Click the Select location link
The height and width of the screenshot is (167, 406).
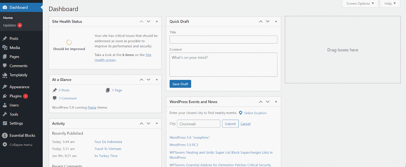pos(255,113)
